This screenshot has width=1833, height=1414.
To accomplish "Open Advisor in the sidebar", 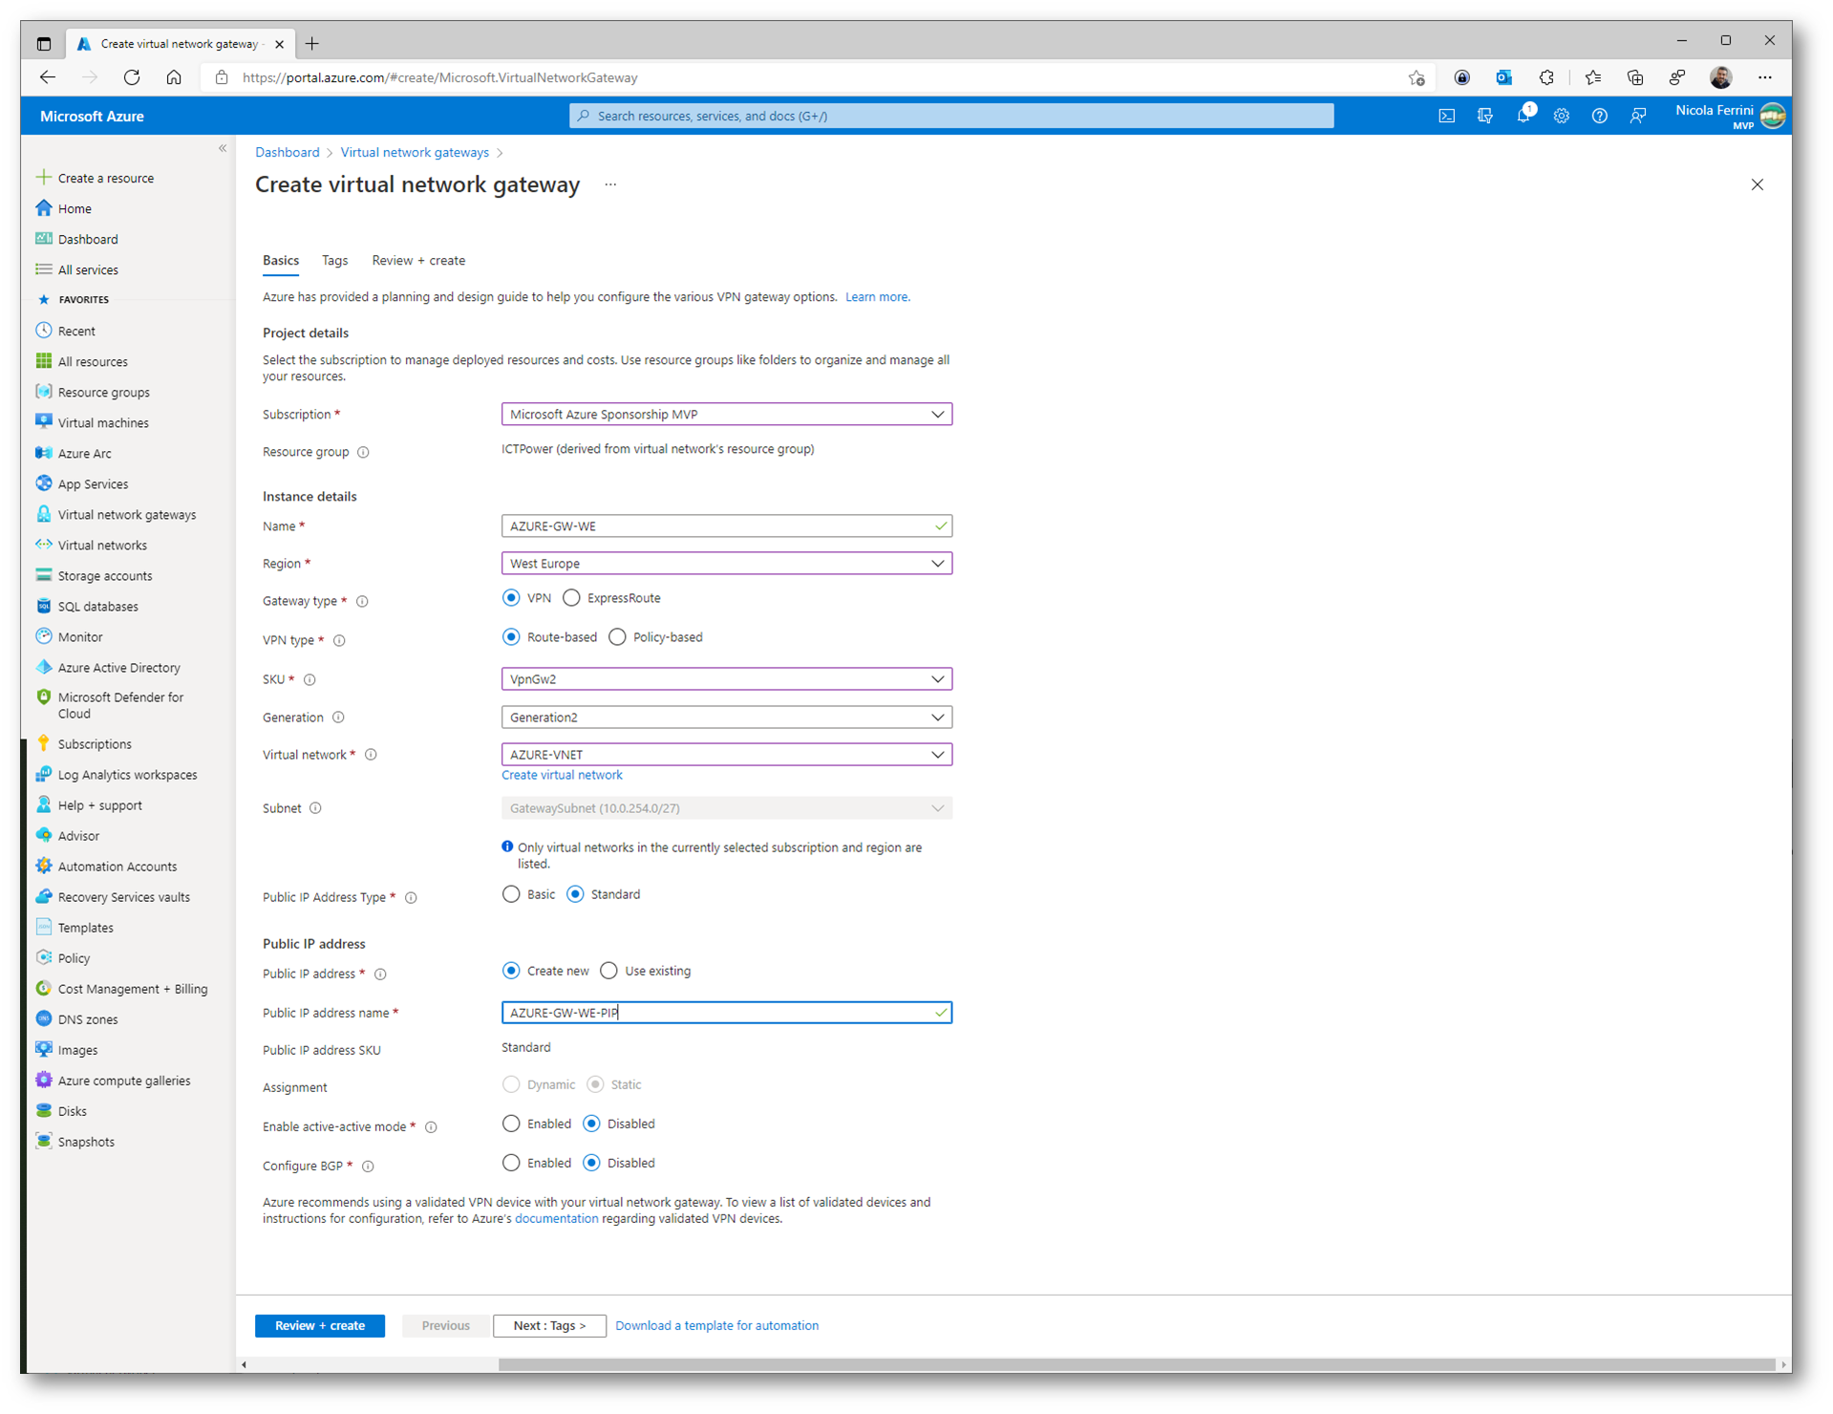I will (78, 835).
